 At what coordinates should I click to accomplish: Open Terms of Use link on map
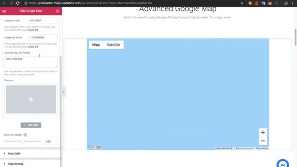[x=262, y=148]
